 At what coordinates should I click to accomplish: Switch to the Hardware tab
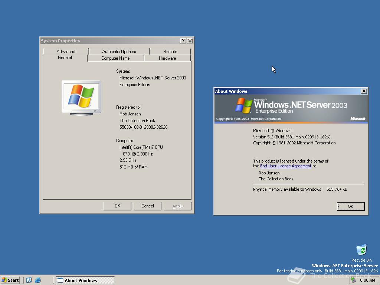167,58
